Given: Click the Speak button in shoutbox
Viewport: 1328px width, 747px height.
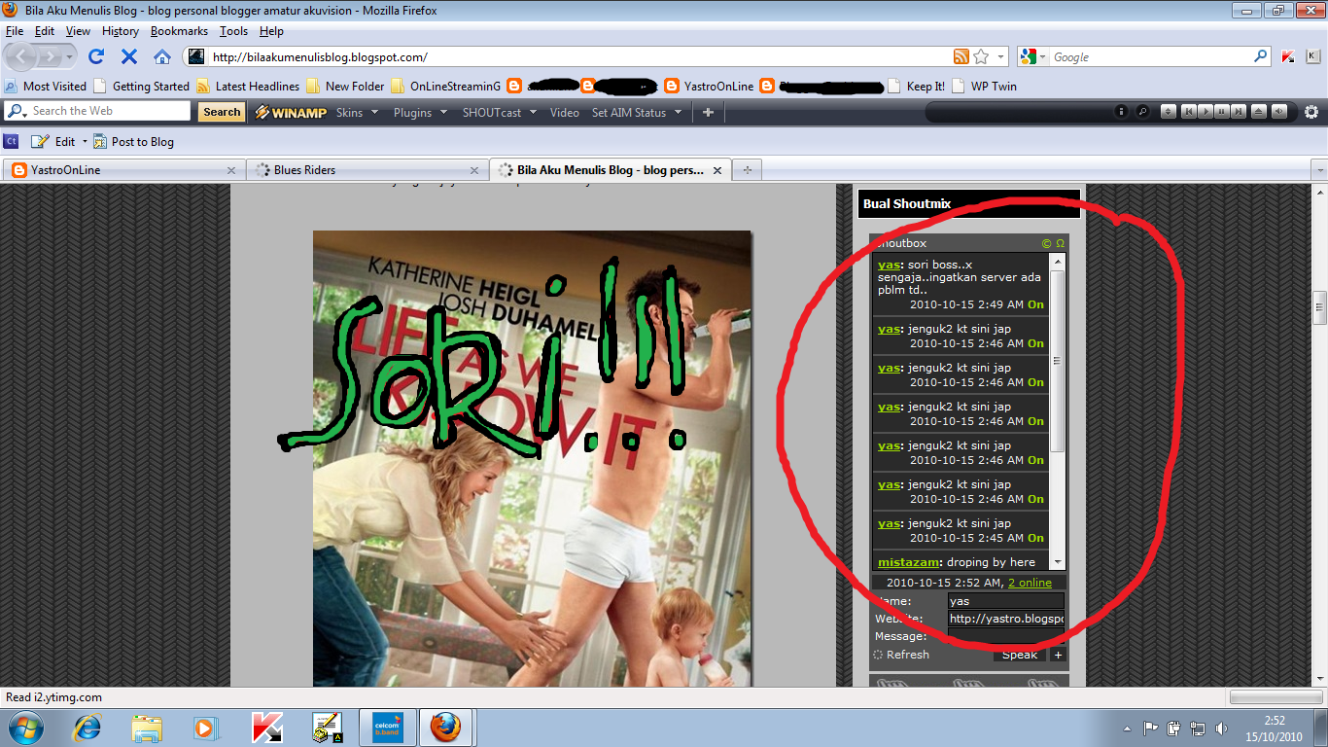Looking at the screenshot, I should coord(1020,655).
